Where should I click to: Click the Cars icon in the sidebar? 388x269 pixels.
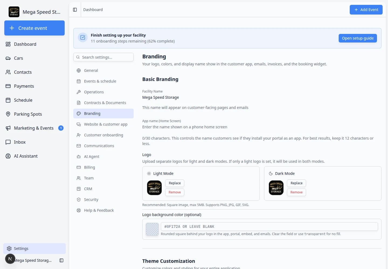(8, 58)
